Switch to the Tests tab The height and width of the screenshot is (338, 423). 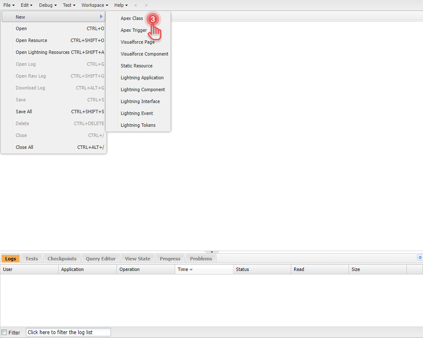click(x=31, y=258)
